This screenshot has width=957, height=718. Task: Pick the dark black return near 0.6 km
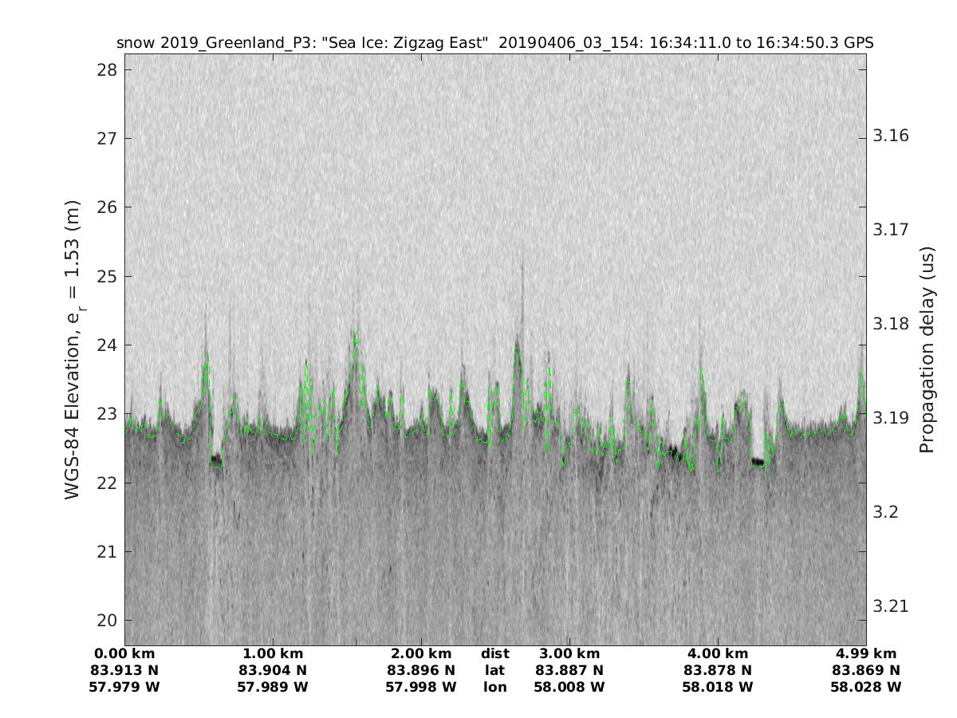tap(216, 460)
